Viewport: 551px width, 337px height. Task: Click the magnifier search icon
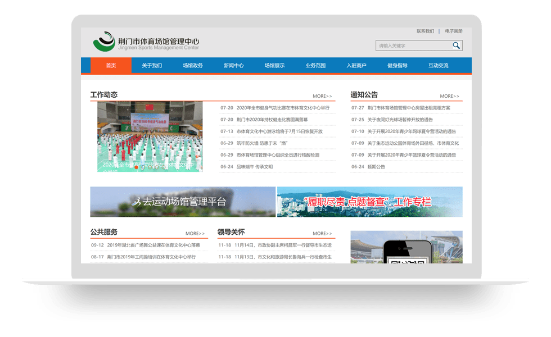[457, 45]
